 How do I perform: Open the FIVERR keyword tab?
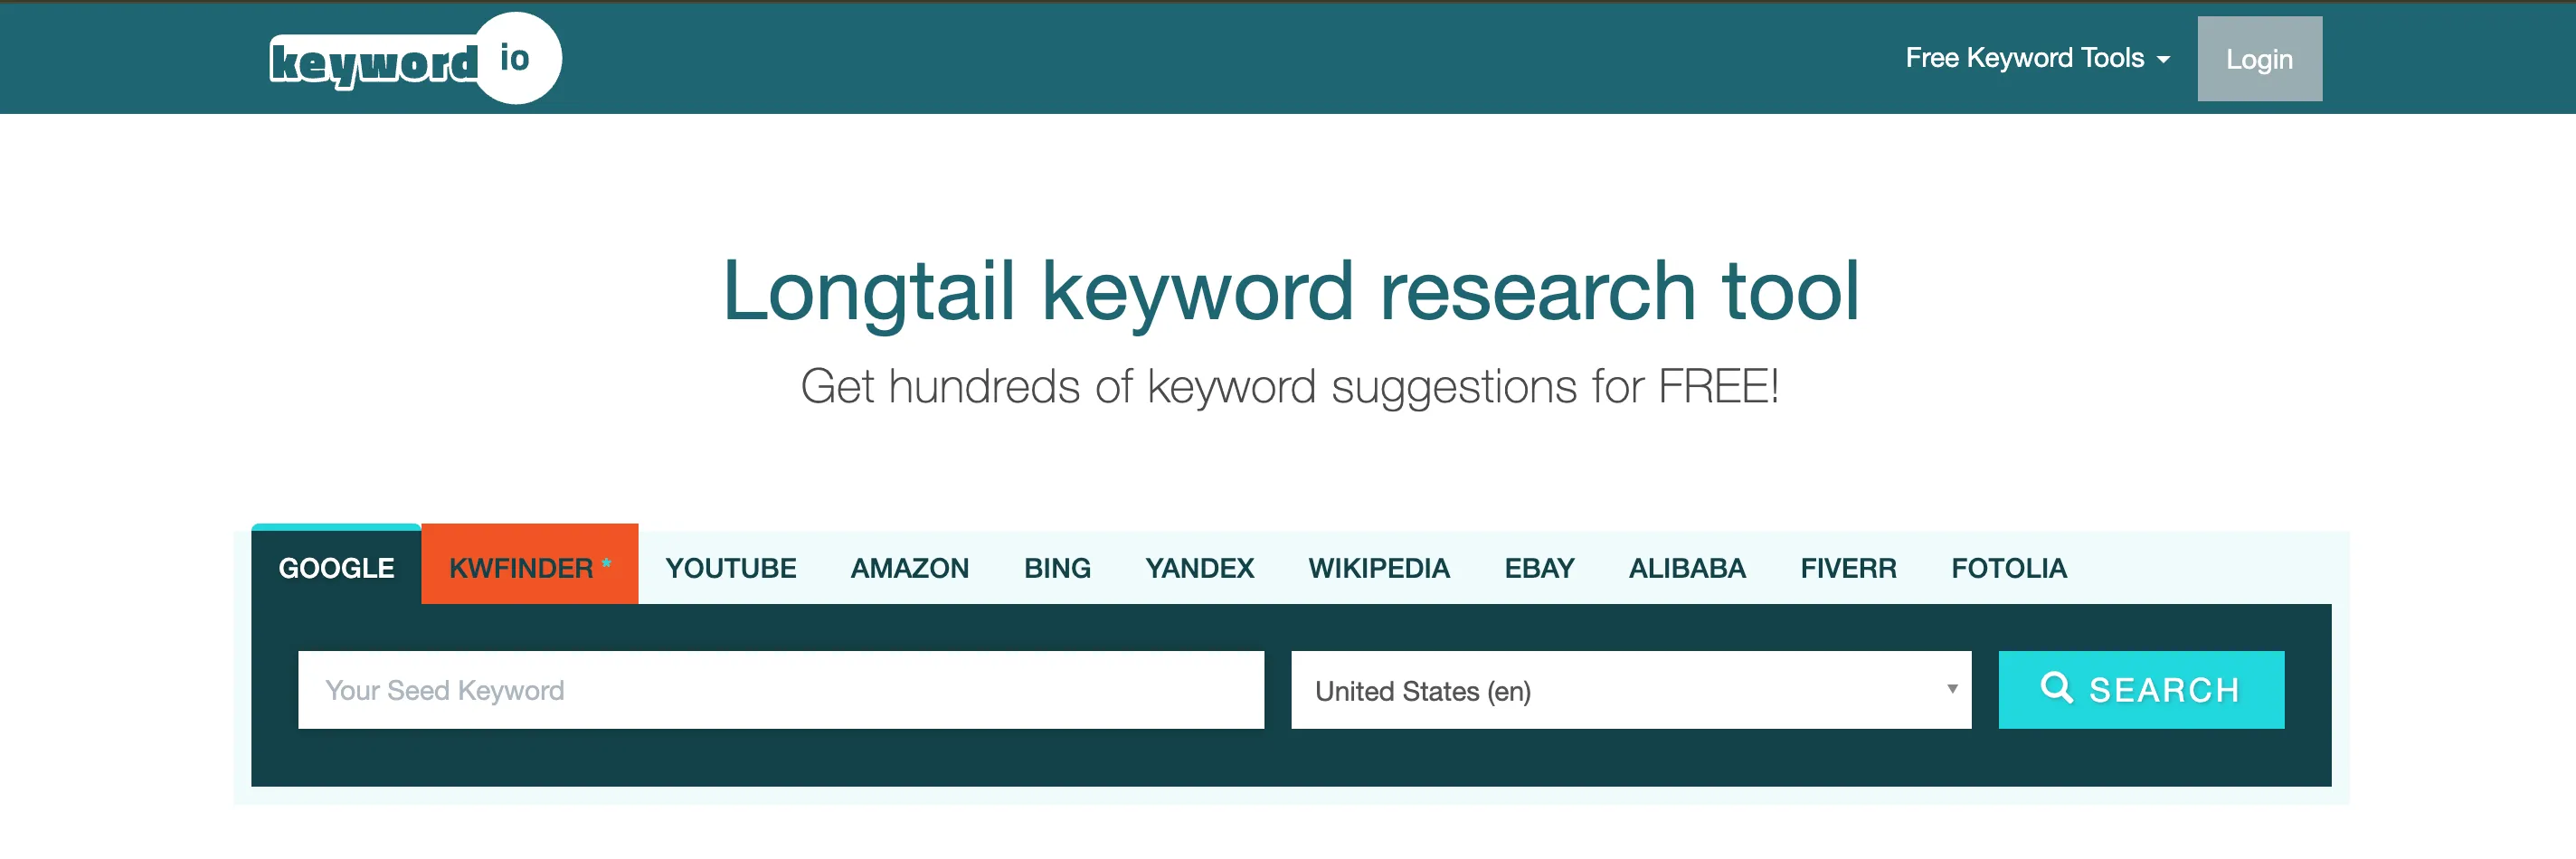[x=1848, y=567]
